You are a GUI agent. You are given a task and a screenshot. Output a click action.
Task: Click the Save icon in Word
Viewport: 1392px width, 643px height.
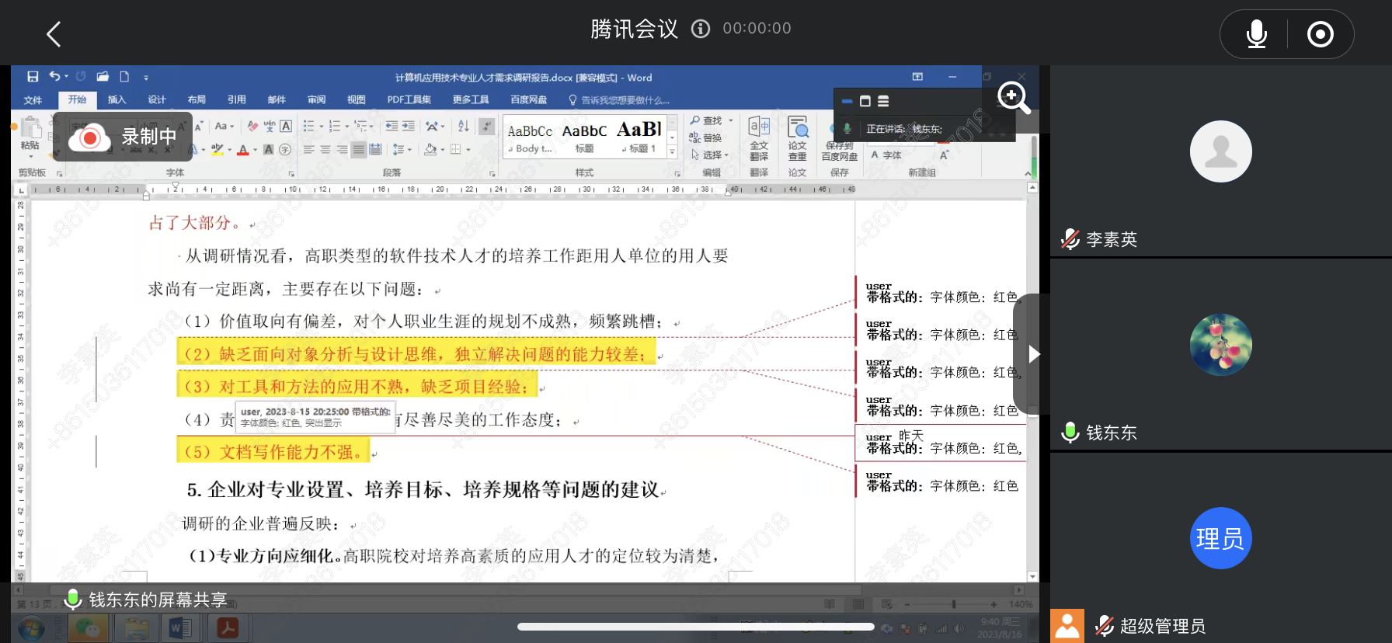click(x=33, y=77)
